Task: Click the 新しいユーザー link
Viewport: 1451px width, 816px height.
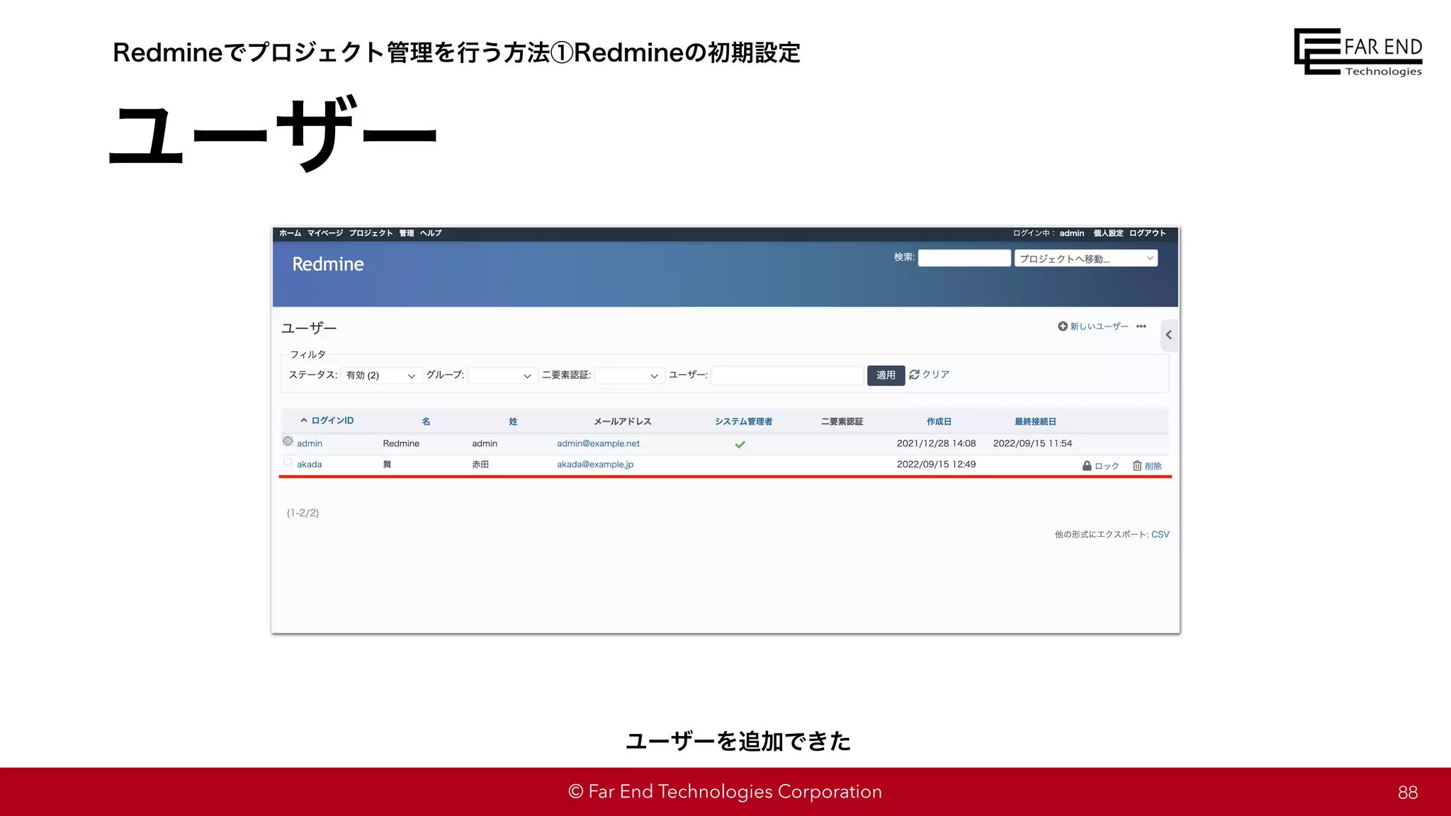Action: coord(1099,327)
